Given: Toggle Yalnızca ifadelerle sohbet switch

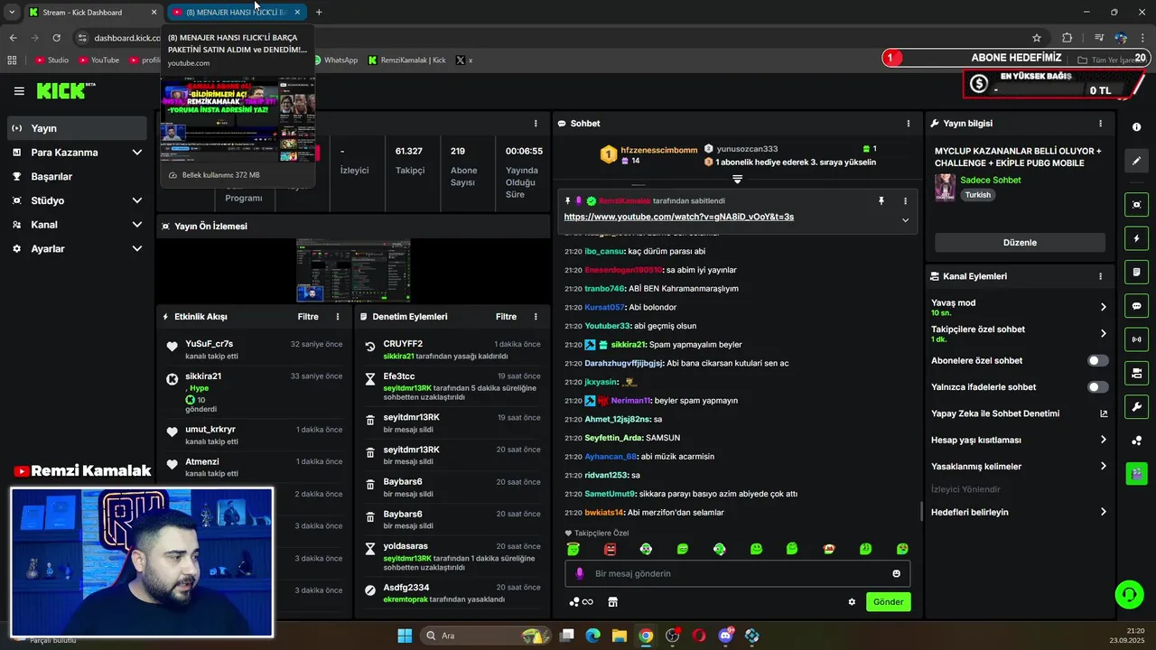Looking at the screenshot, I should 1097,387.
